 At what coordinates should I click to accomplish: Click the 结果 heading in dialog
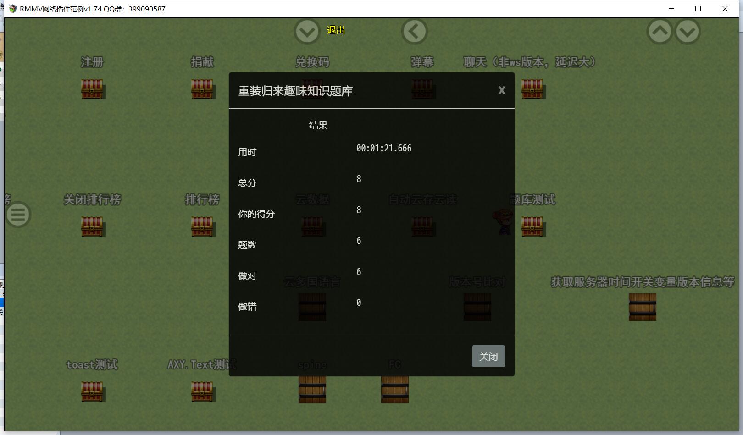(318, 125)
